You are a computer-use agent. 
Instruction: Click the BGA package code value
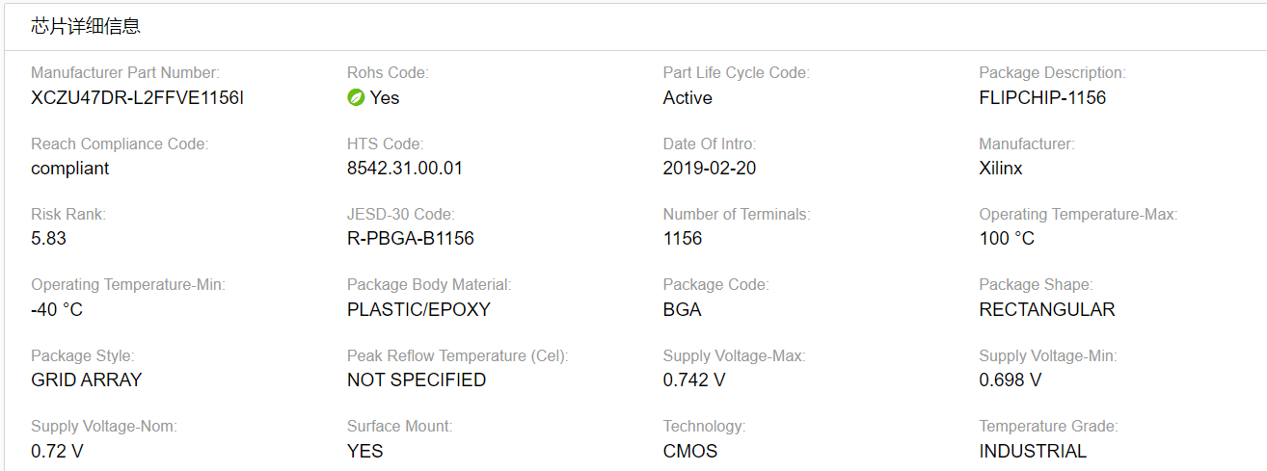click(x=682, y=309)
